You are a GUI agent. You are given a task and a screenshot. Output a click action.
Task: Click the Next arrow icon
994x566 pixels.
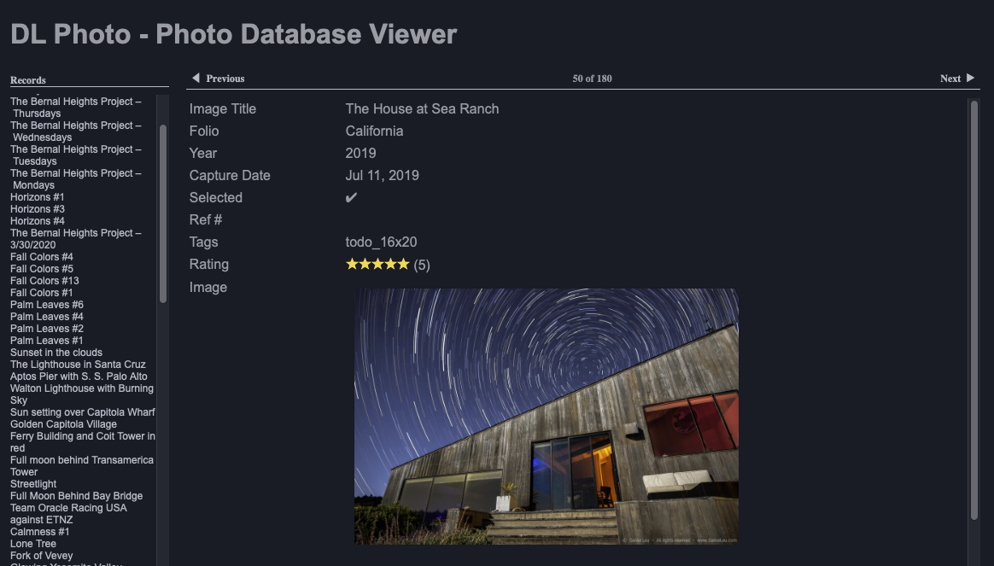point(970,79)
